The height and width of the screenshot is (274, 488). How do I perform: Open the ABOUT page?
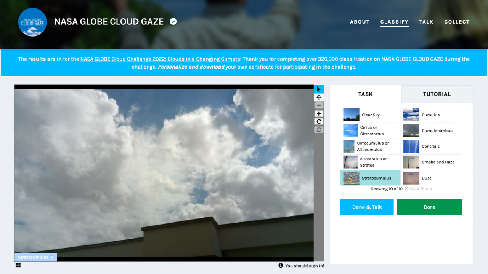pos(360,22)
